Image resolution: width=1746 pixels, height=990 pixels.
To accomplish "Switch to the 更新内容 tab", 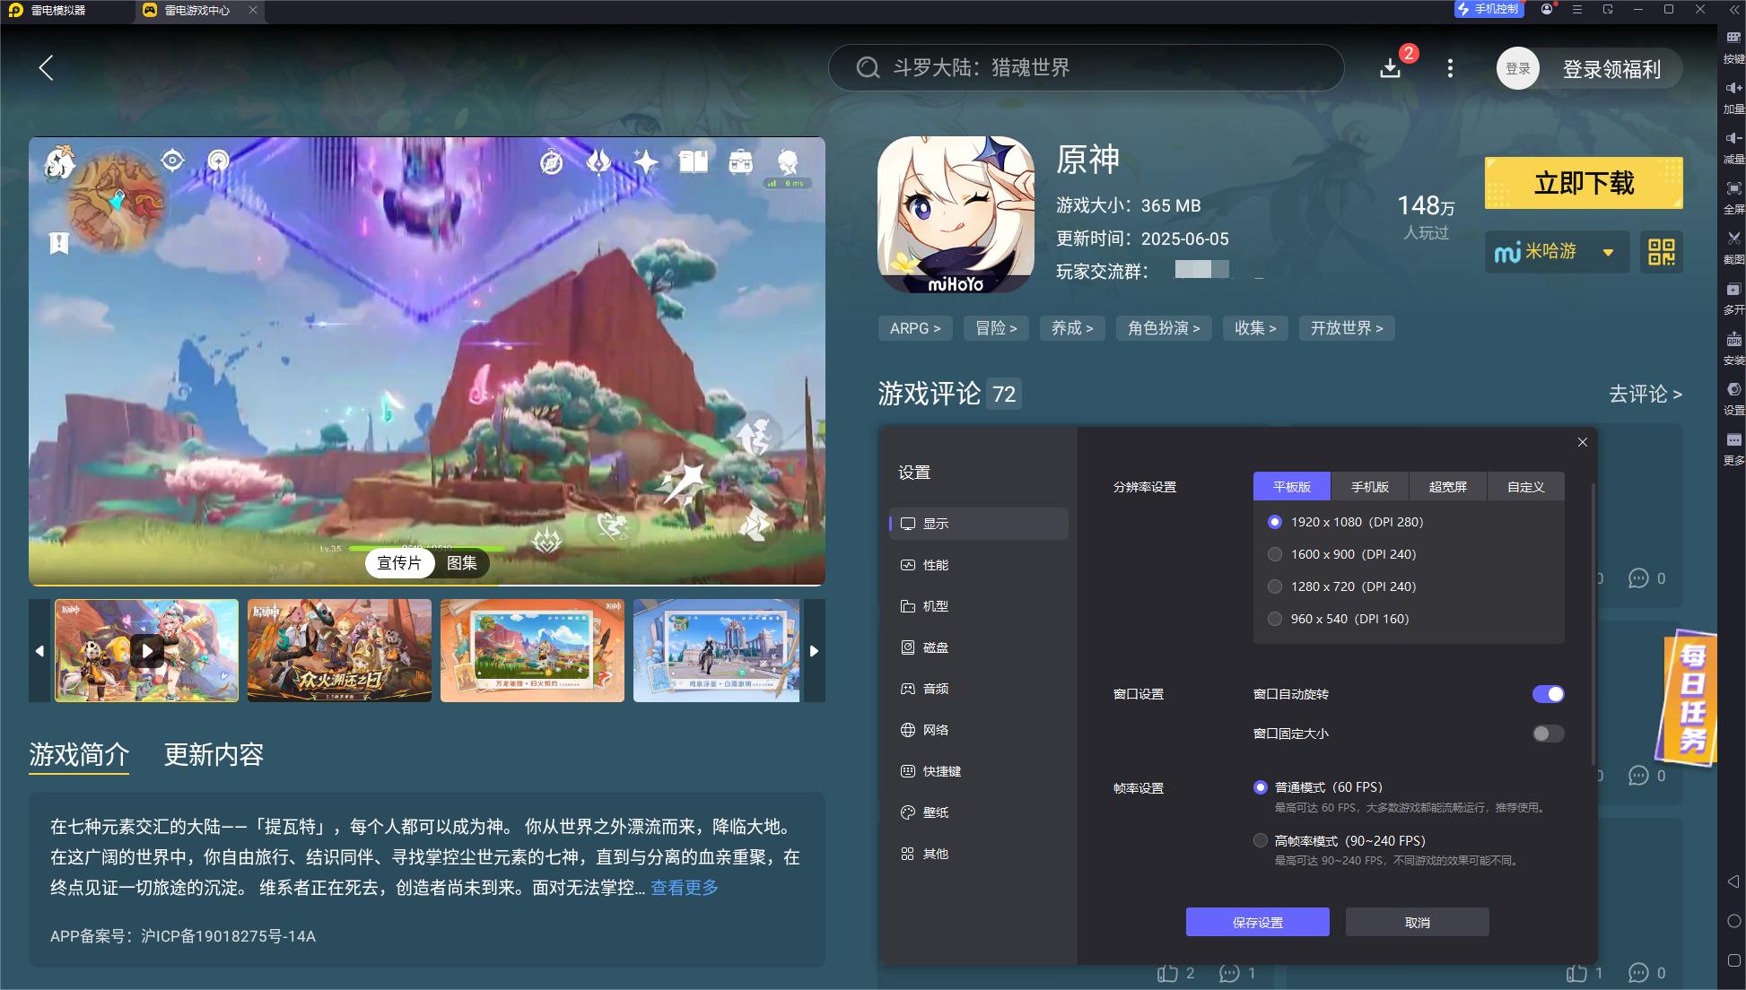I will coord(214,756).
